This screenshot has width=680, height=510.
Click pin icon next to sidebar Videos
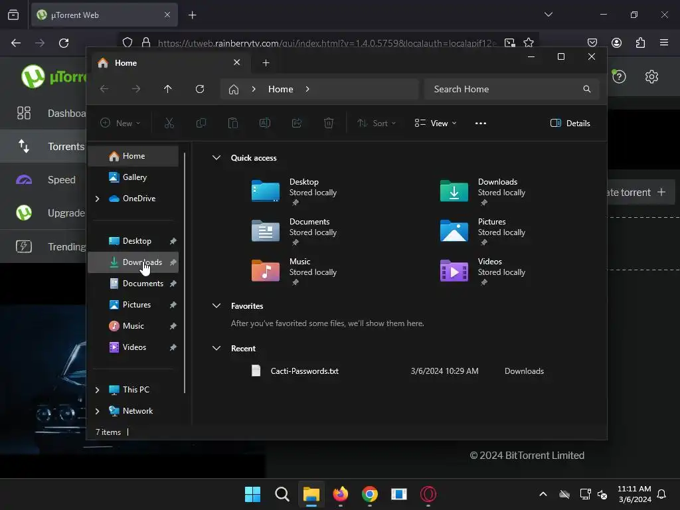(x=173, y=347)
